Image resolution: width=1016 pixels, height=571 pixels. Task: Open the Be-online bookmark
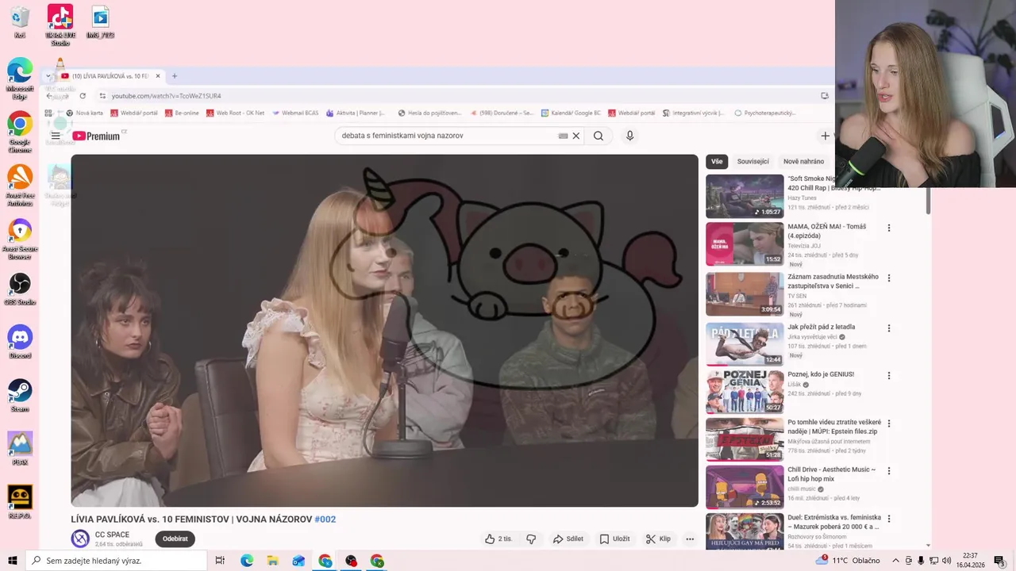click(182, 113)
